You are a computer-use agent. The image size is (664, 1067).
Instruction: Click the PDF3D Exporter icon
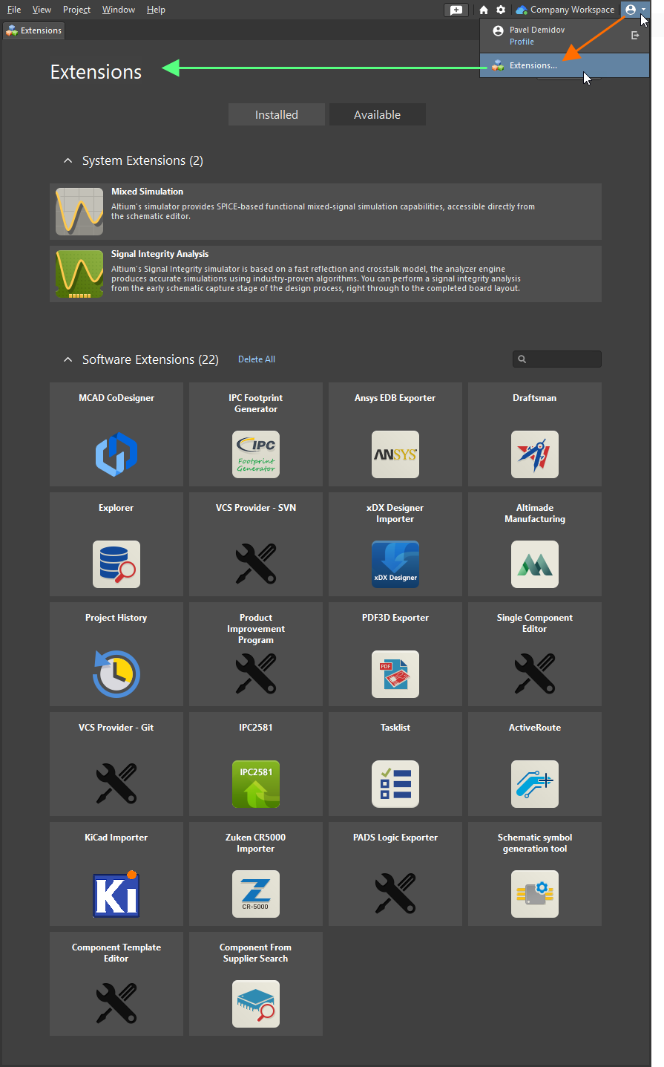tap(395, 673)
